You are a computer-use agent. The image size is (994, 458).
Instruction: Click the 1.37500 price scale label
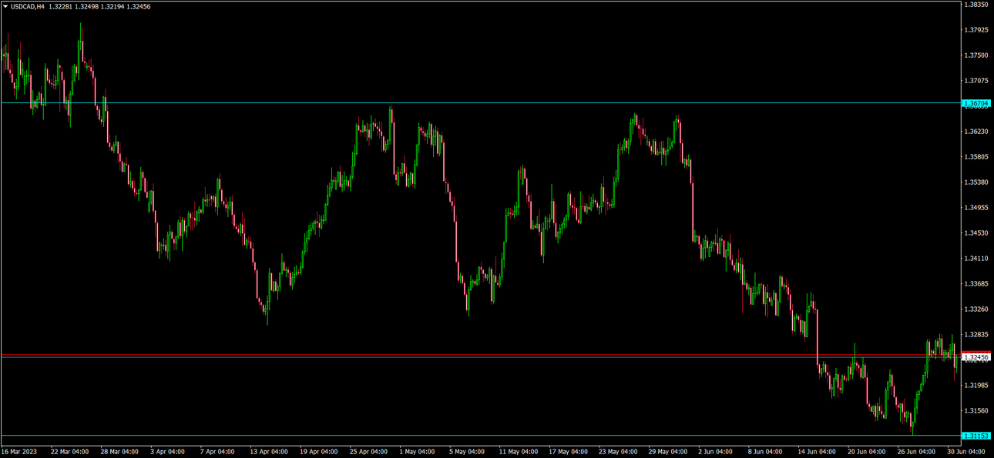point(976,55)
